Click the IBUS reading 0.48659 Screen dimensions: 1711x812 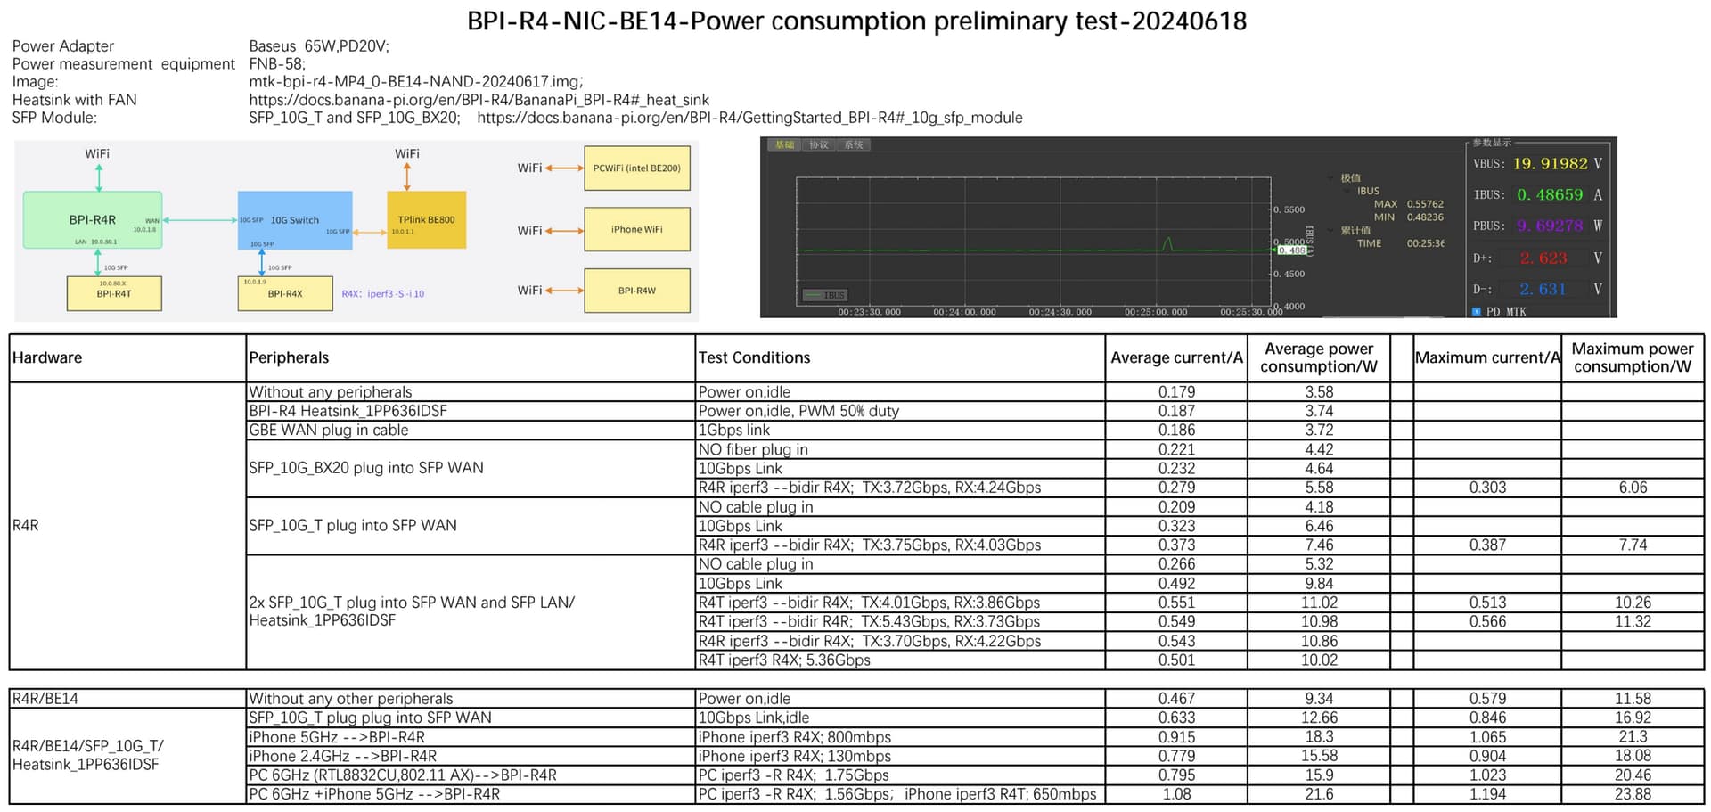coord(1551,194)
